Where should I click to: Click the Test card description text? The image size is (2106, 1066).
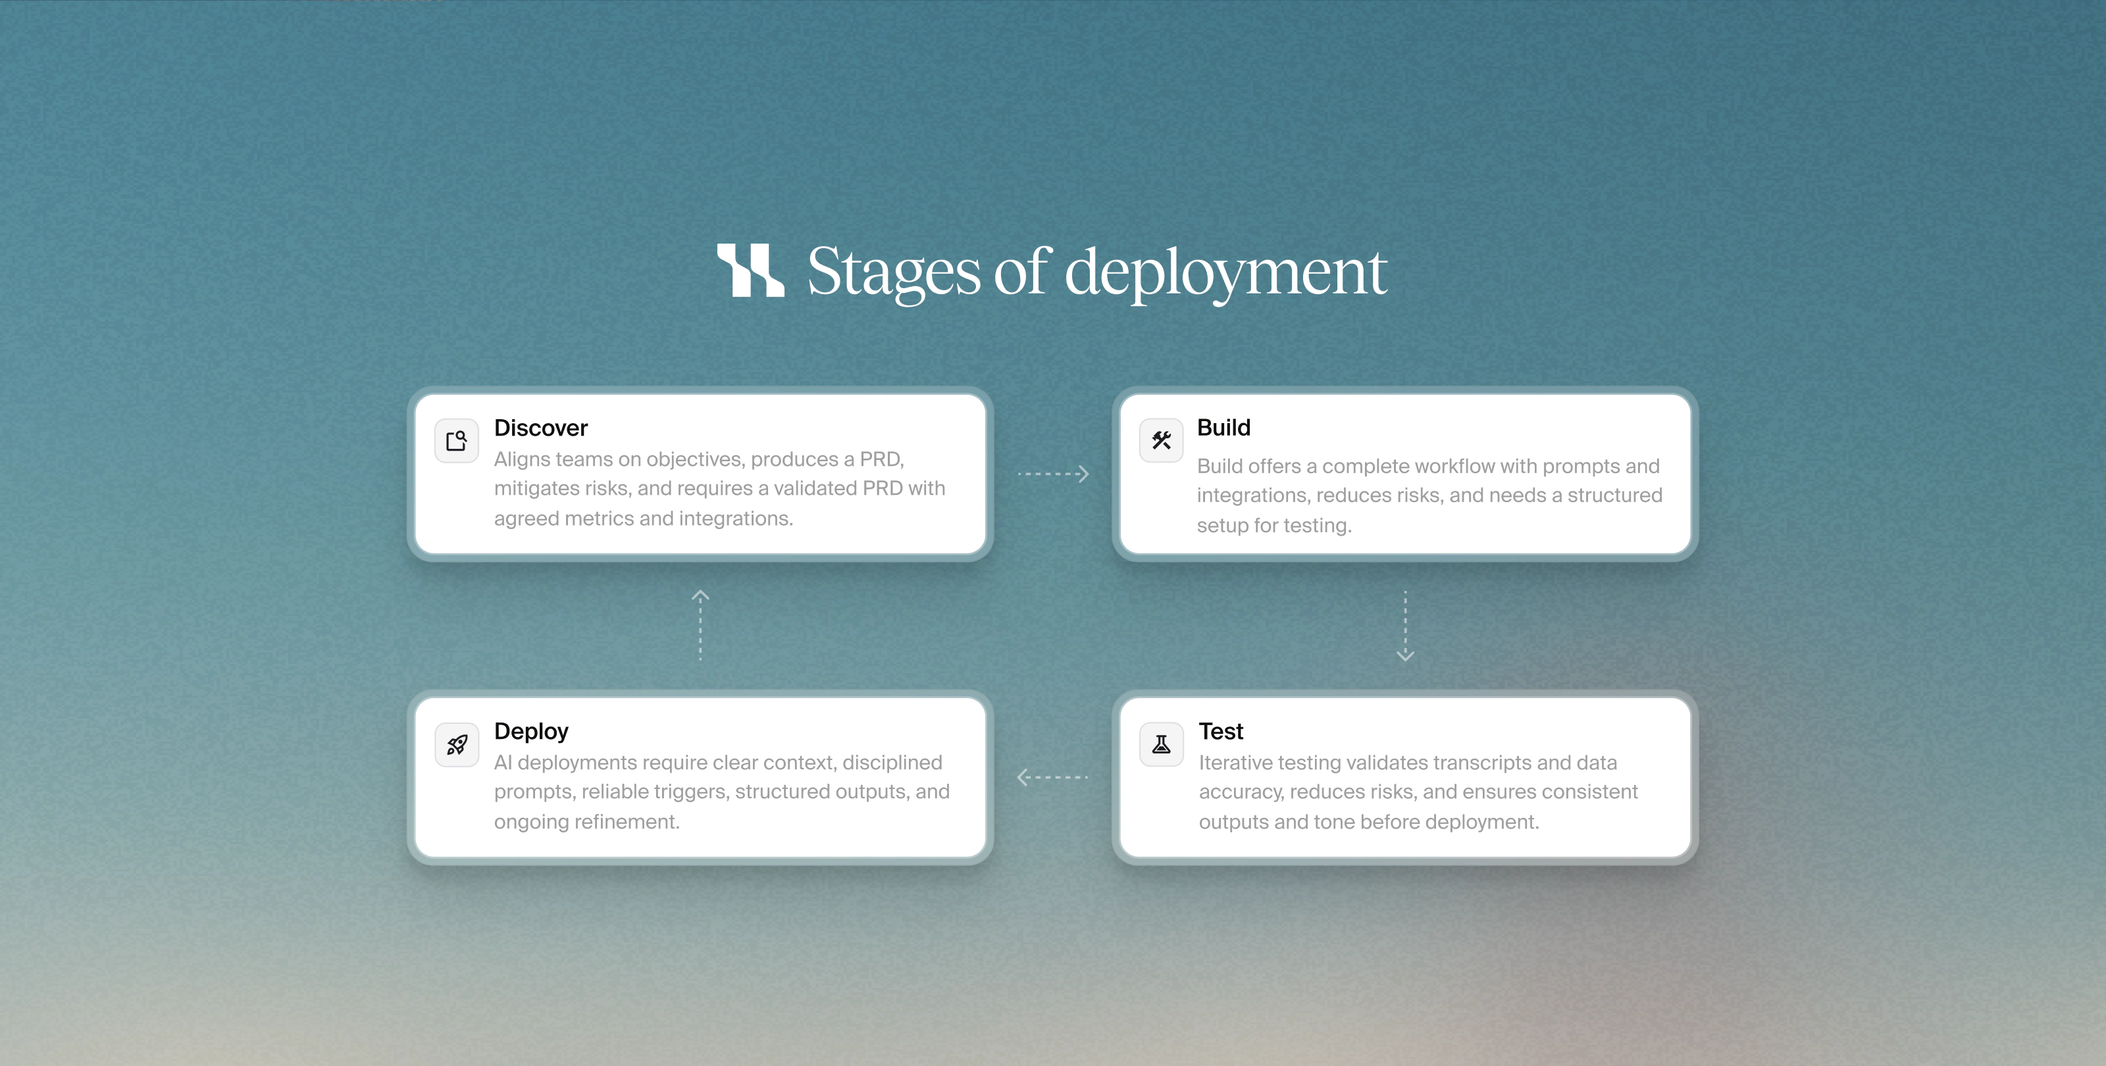pos(1418,792)
